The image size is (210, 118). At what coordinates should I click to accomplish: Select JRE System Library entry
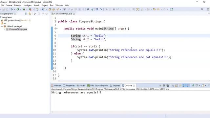pyautogui.click(x=17, y=20)
